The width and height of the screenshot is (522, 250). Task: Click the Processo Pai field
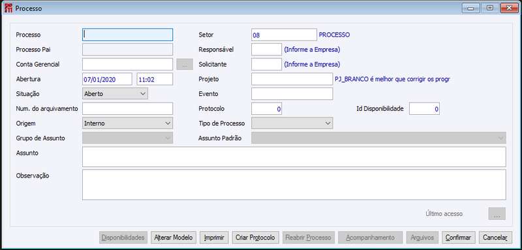click(127, 50)
